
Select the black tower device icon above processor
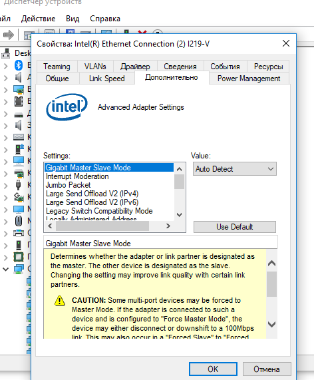pyautogui.click(x=19, y=245)
